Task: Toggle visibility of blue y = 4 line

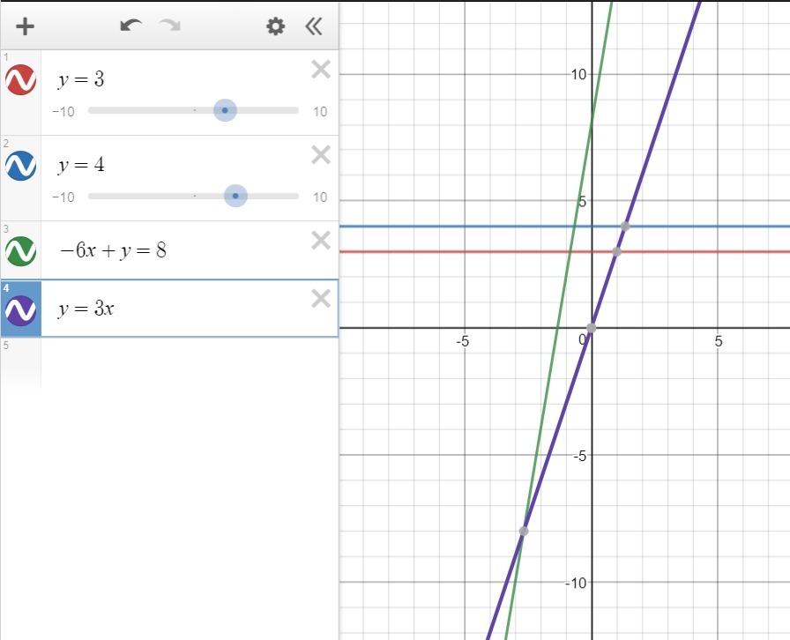Action: [20, 166]
